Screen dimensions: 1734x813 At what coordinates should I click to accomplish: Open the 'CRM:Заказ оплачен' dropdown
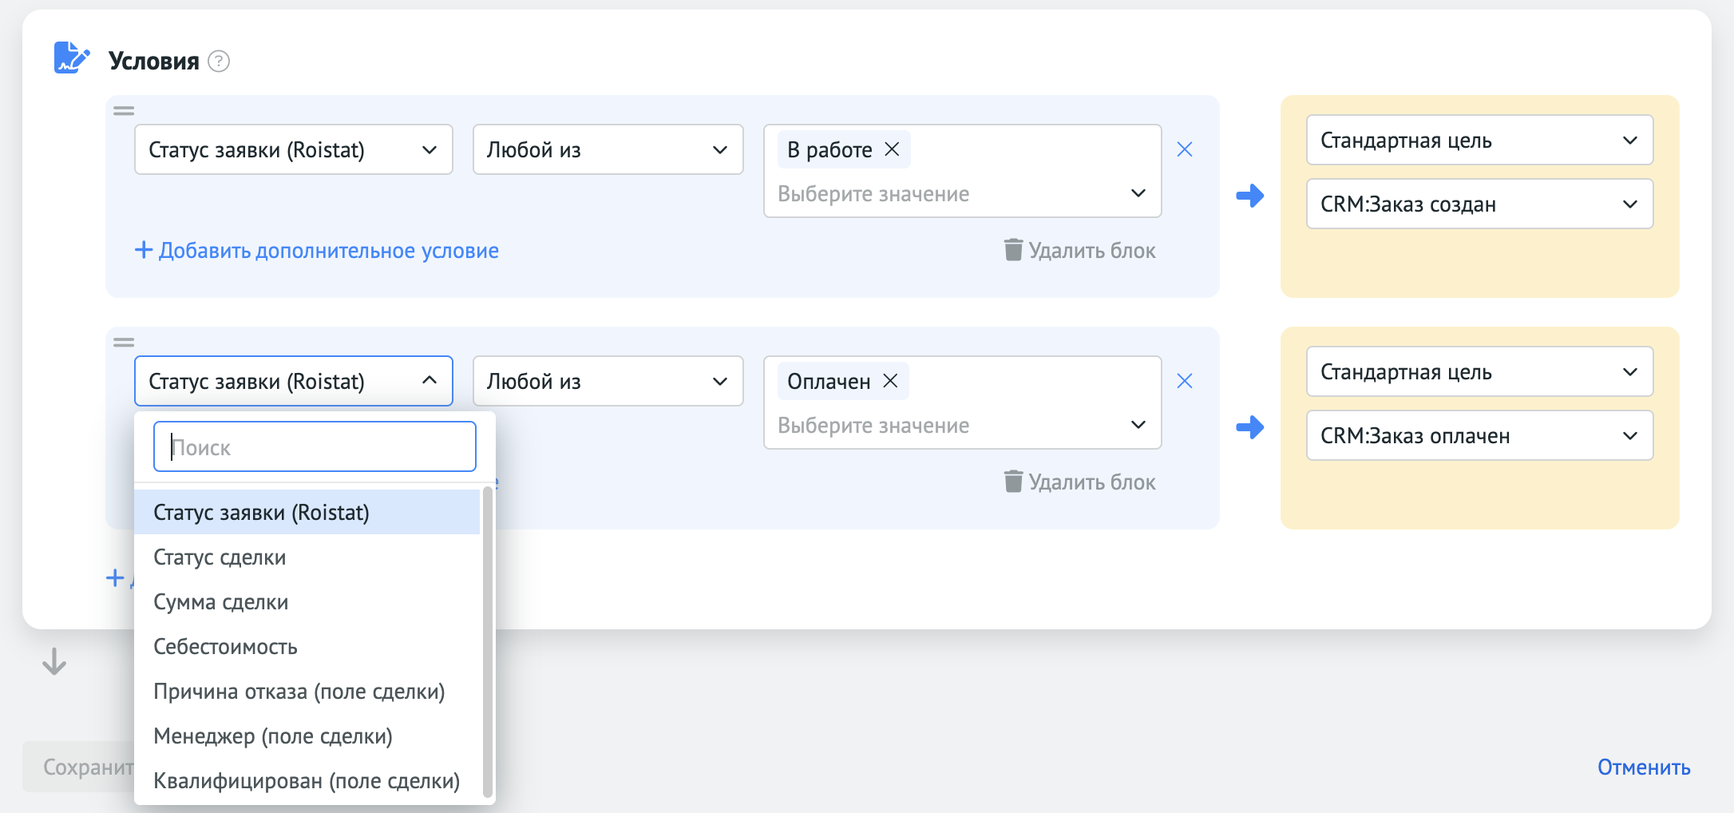(x=1479, y=435)
